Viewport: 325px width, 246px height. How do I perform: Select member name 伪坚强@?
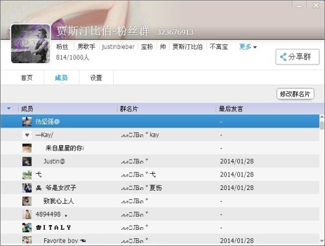pyautogui.click(x=47, y=122)
